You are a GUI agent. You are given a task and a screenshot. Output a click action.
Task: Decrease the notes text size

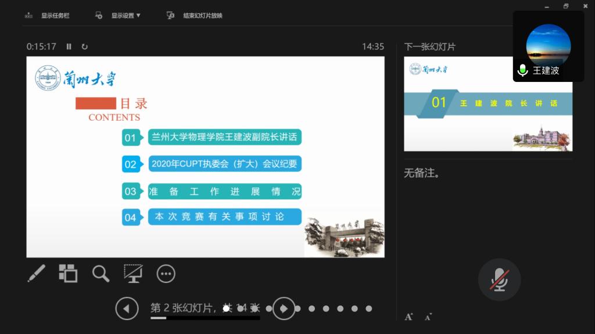[x=428, y=317]
